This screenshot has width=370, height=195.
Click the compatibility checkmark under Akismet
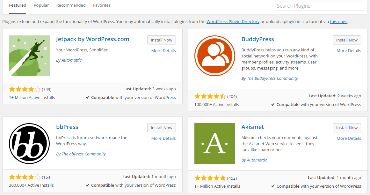point(273,186)
